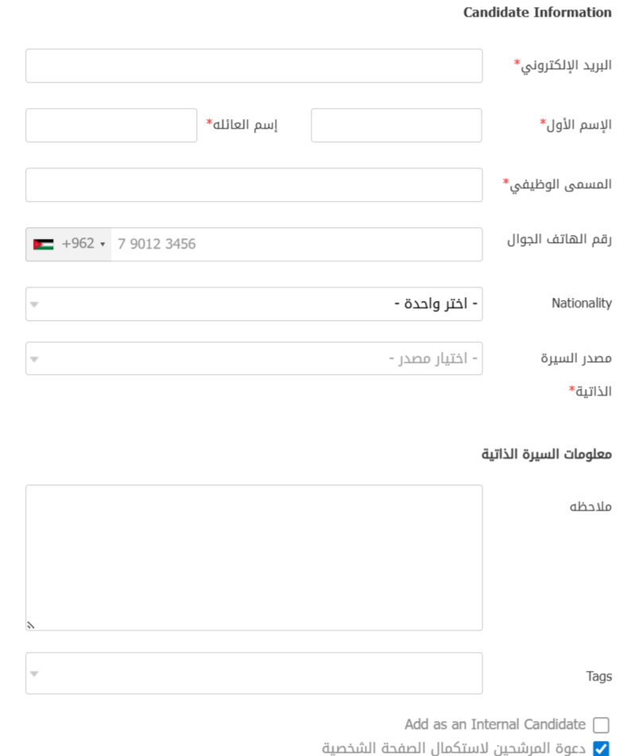Uncheck دعوة المرشحين لاستكمال الصفحة الشخصية checkbox
639x756 pixels.
[x=601, y=748]
